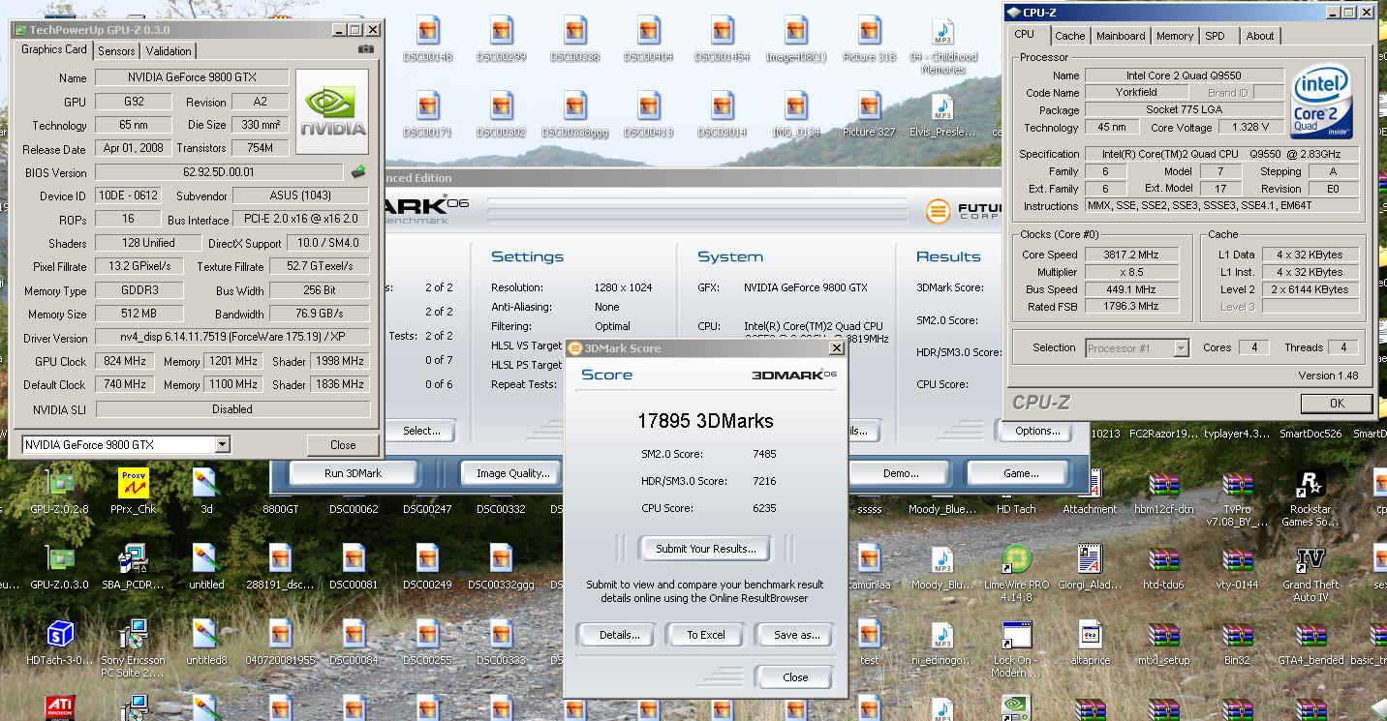Click Save as button in score dialog

797,635
